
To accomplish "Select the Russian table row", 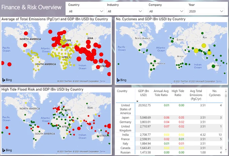I will coord(169,152).
